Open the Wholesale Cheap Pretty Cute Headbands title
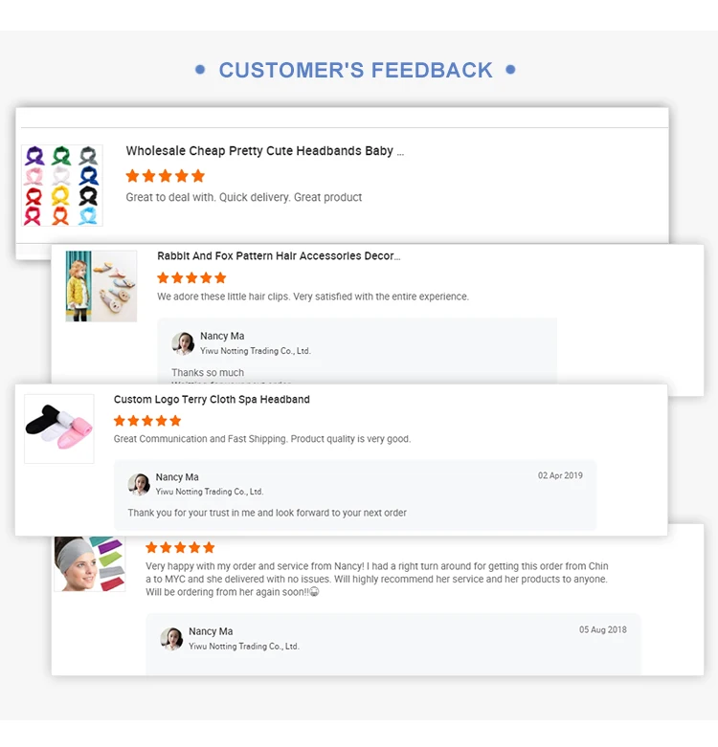This screenshot has width=718, height=747. pos(264,151)
